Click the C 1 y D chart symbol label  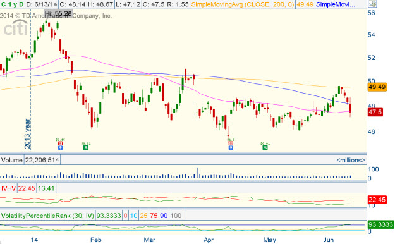[13, 4]
